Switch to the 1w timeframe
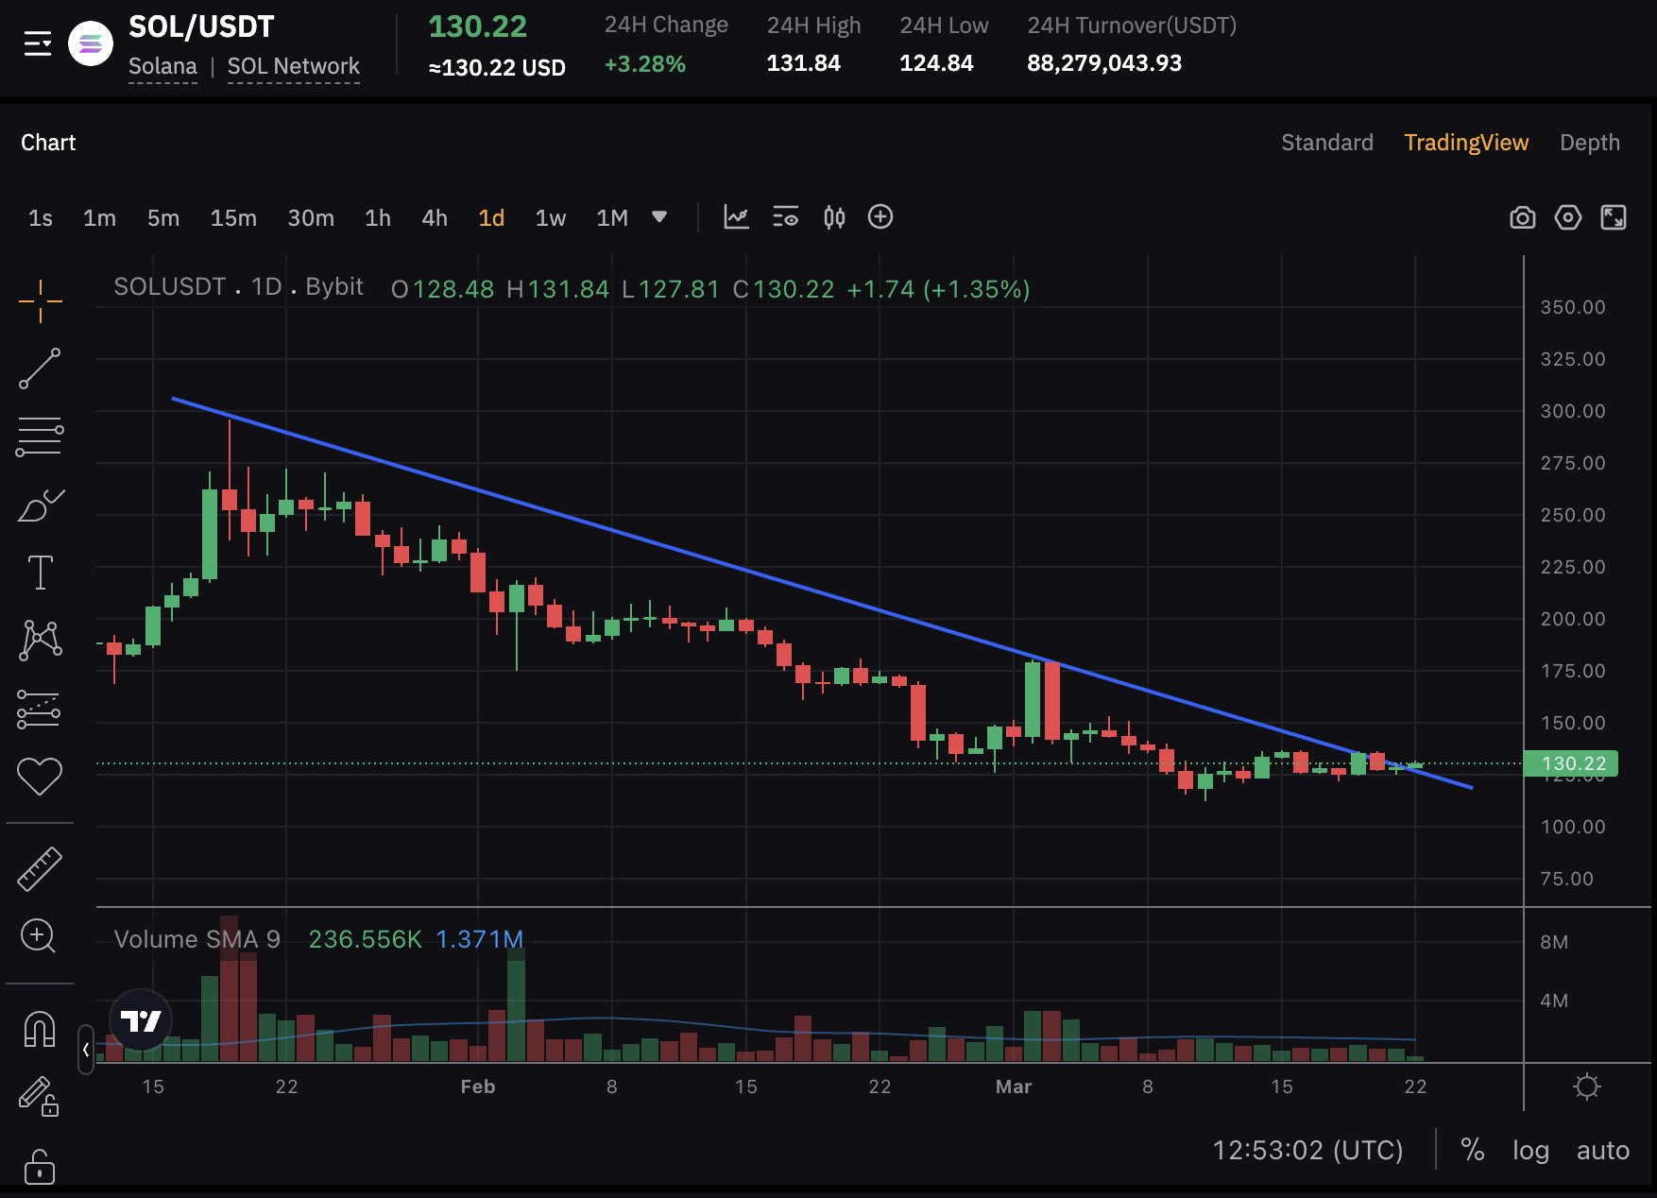Image resolution: width=1657 pixels, height=1198 pixels. (551, 218)
